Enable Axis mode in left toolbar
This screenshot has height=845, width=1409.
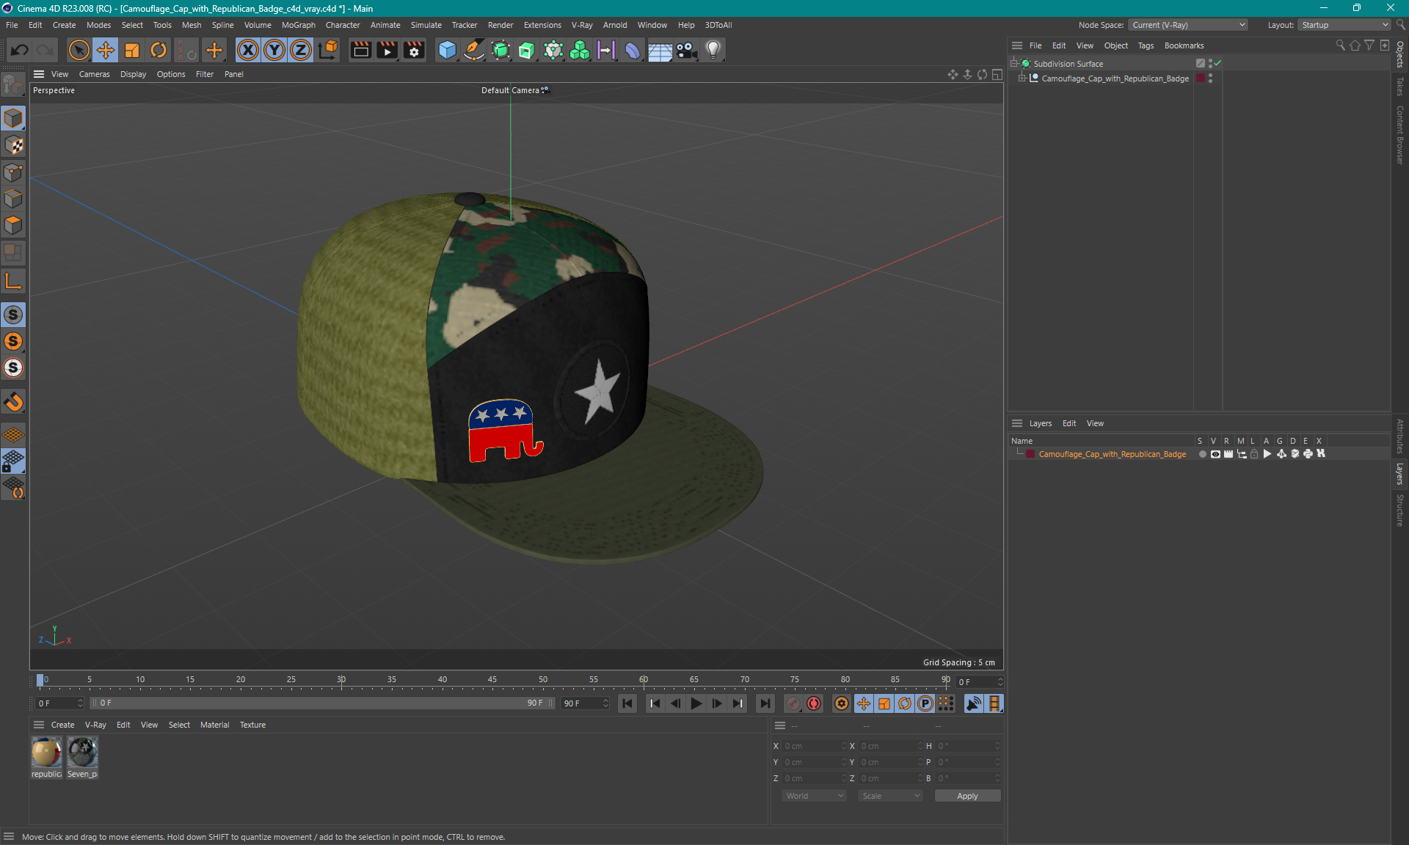coord(13,281)
